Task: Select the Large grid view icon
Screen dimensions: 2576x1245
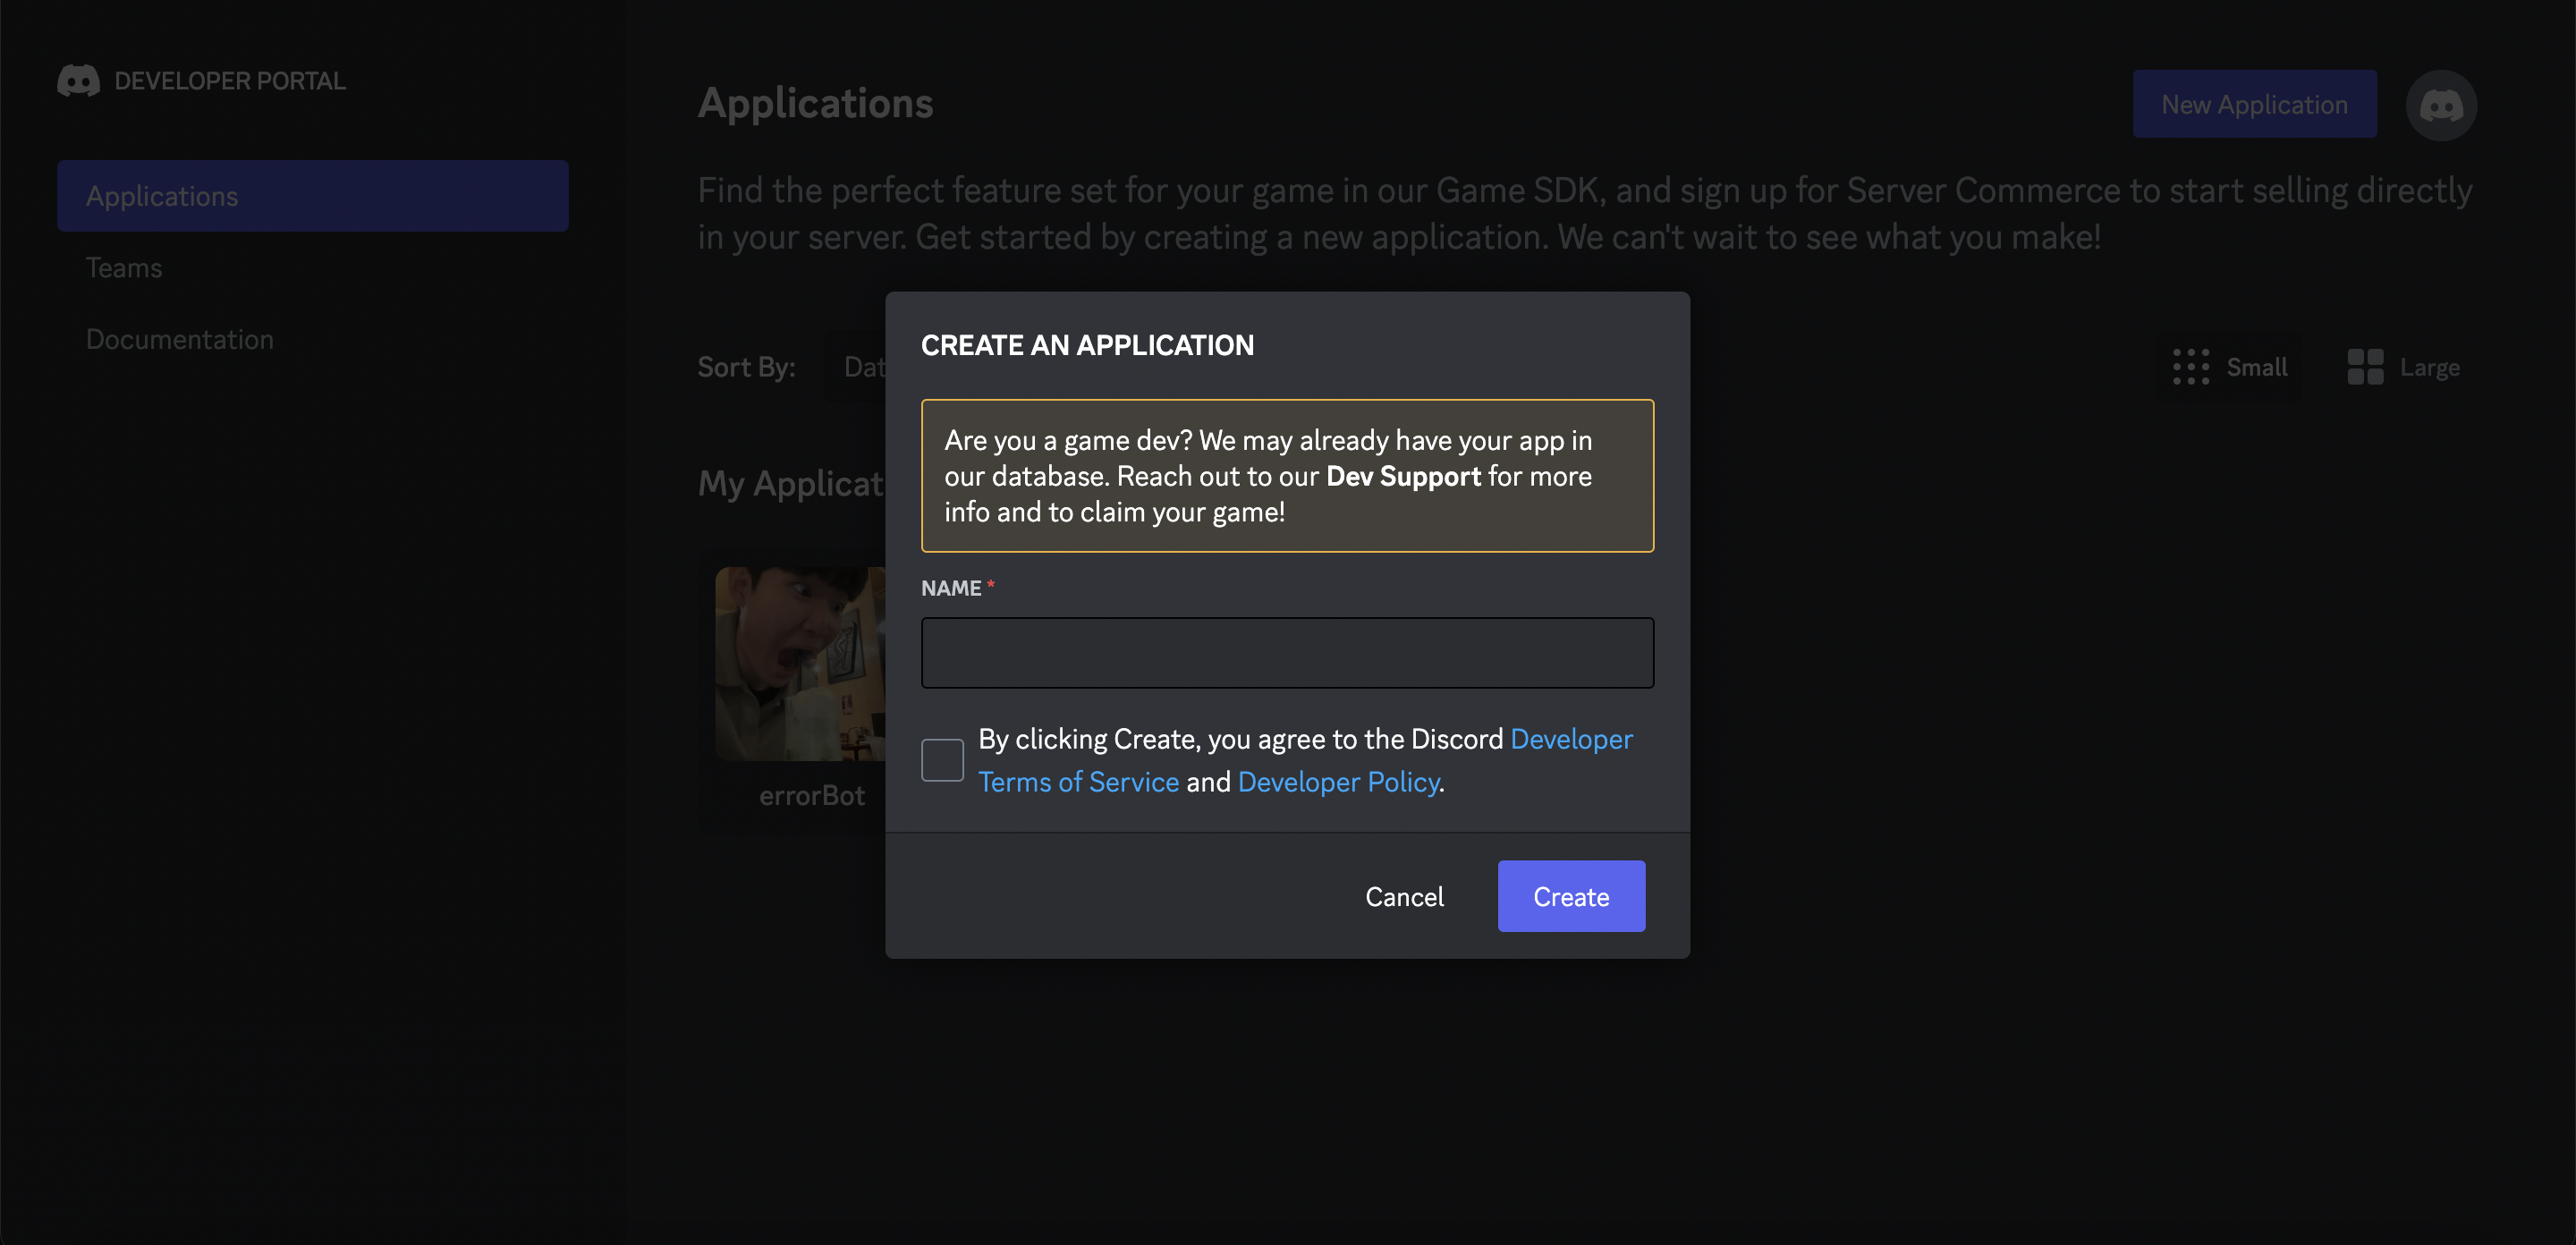Action: tap(2365, 367)
